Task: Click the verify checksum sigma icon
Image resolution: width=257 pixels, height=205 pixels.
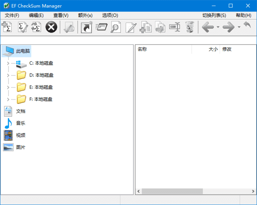Action: click(x=22, y=27)
